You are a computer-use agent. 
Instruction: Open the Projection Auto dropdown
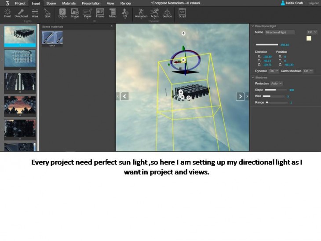pos(276,84)
